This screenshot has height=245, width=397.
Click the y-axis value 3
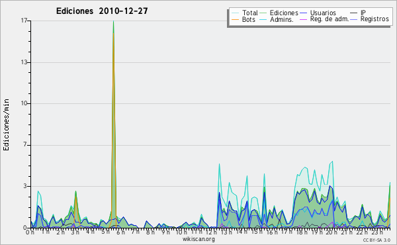[25, 186]
